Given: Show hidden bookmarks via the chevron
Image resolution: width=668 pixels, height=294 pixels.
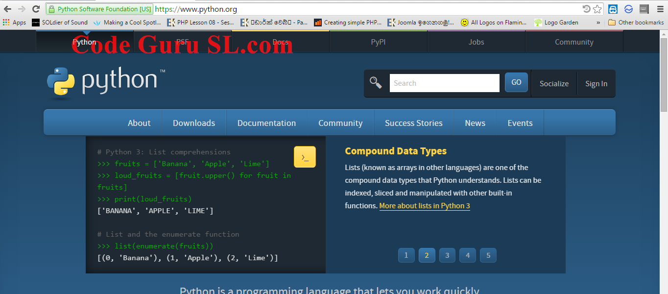Looking at the screenshot, I should click(x=598, y=22).
